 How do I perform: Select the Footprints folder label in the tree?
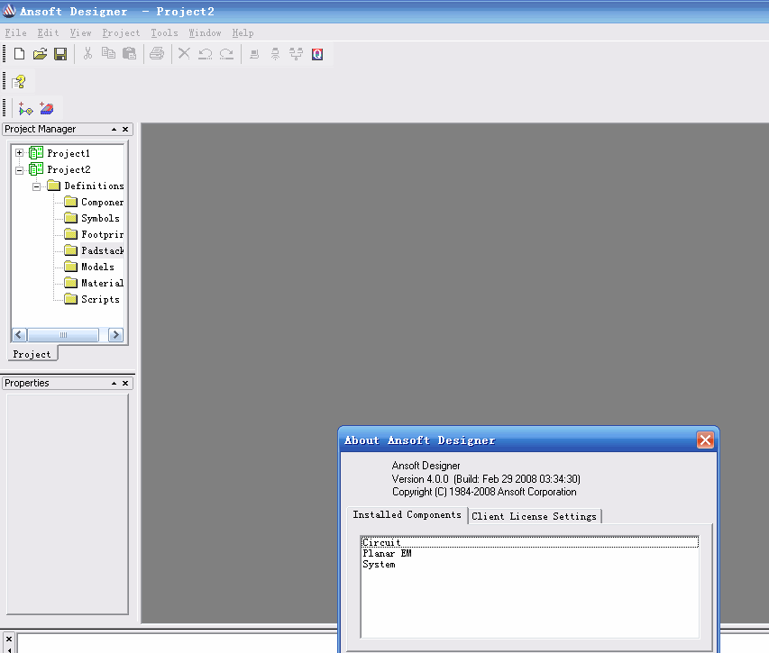pyautogui.click(x=102, y=234)
